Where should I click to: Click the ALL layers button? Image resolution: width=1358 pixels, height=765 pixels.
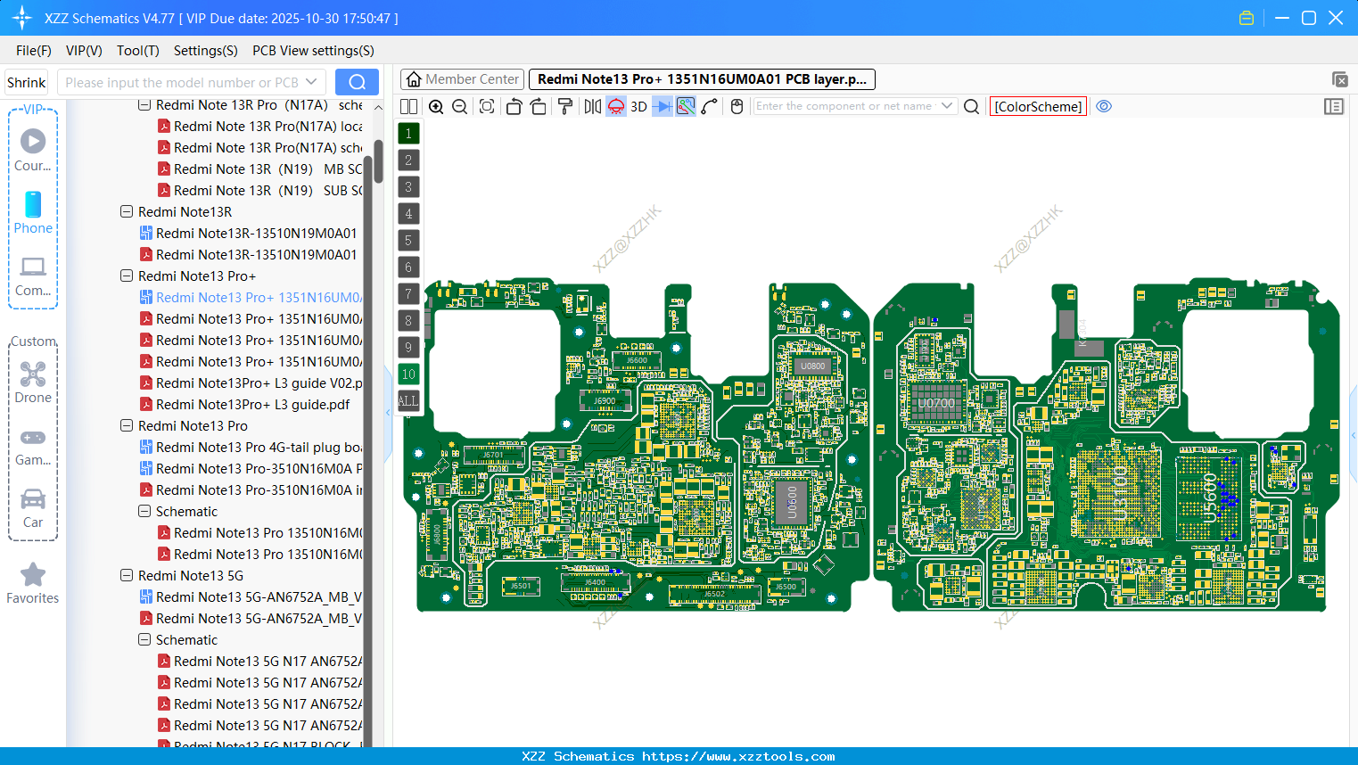pyautogui.click(x=408, y=400)
